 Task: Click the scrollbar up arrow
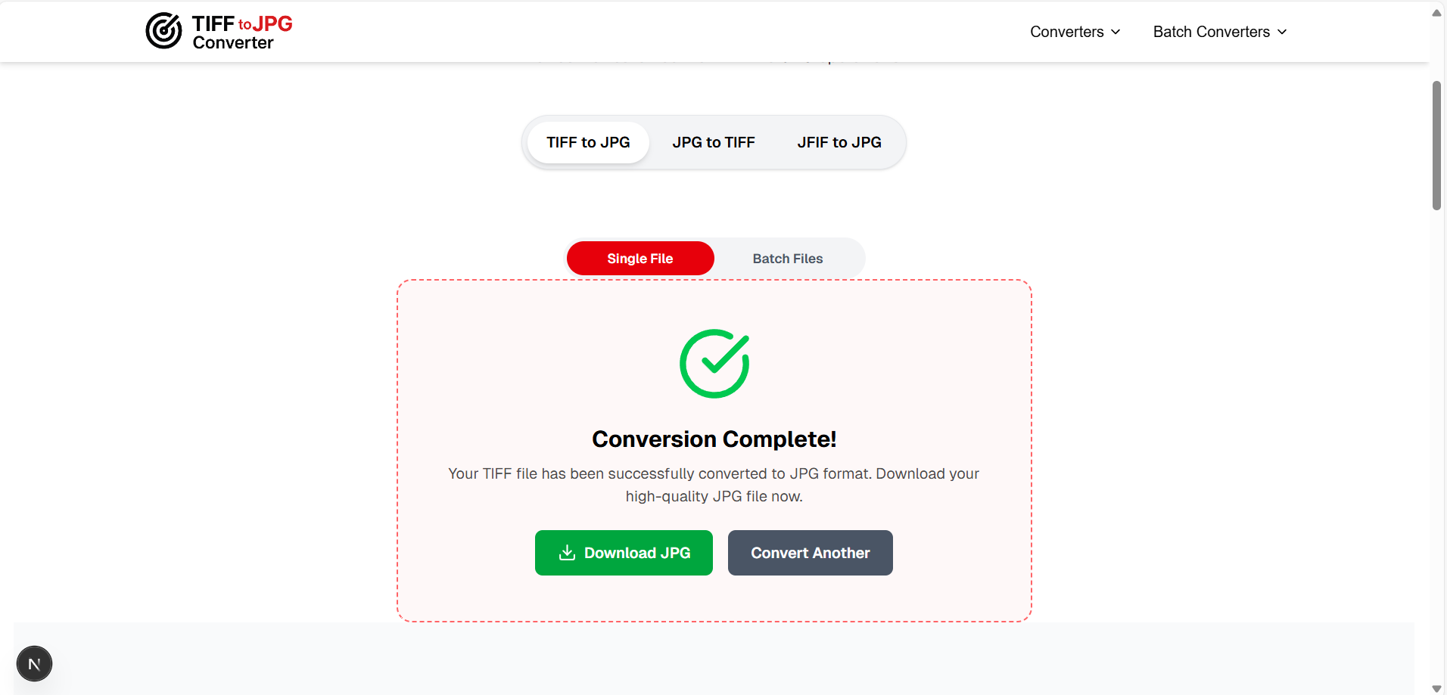coord(1436,11)
